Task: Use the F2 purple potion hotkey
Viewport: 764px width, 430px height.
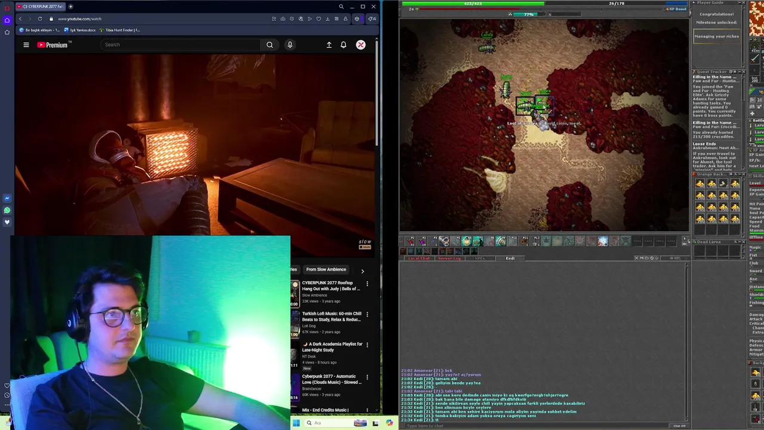Action: (x=421, y=241)
